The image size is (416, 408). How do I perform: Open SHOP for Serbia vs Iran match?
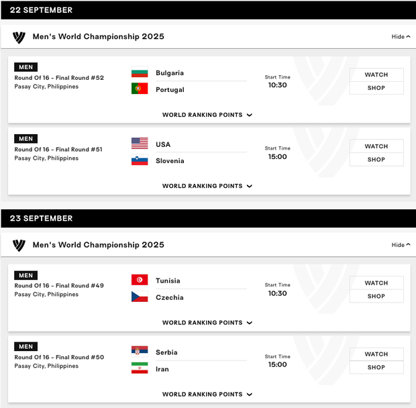[x=376, y=368]
